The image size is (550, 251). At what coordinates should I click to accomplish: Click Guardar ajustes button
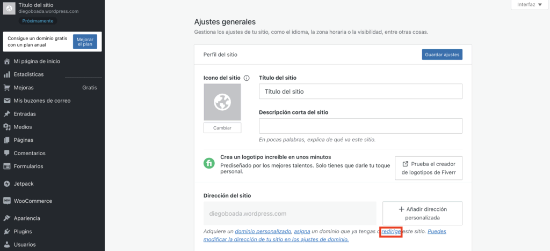pos(442,55)
